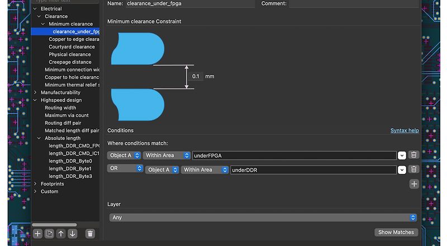This screenshot has height=246, width=447.
Task: Collapse the Absolute length node
Action: click(x=39, y=138)
